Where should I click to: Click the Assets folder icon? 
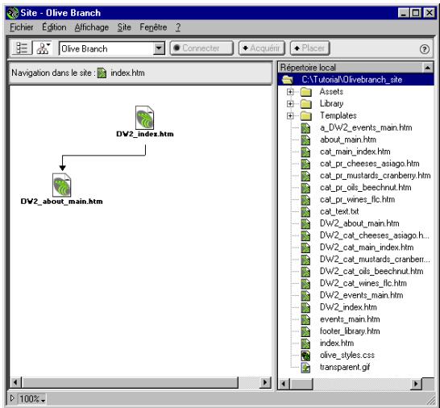[x=306, y=92]
